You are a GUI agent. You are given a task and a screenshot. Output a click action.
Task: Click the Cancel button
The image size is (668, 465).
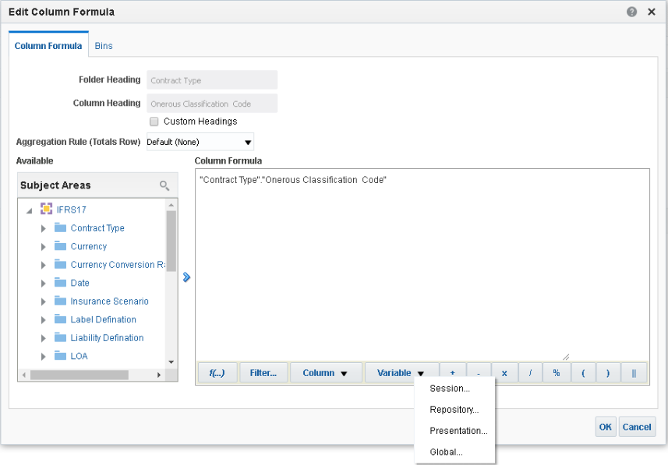637,427
